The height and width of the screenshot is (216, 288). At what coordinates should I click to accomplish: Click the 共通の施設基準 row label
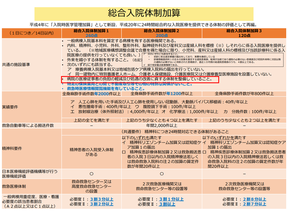point(16,64)
